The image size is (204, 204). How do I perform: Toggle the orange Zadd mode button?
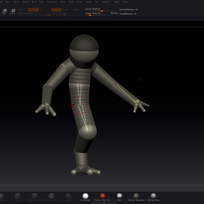(x=56, y=10)
